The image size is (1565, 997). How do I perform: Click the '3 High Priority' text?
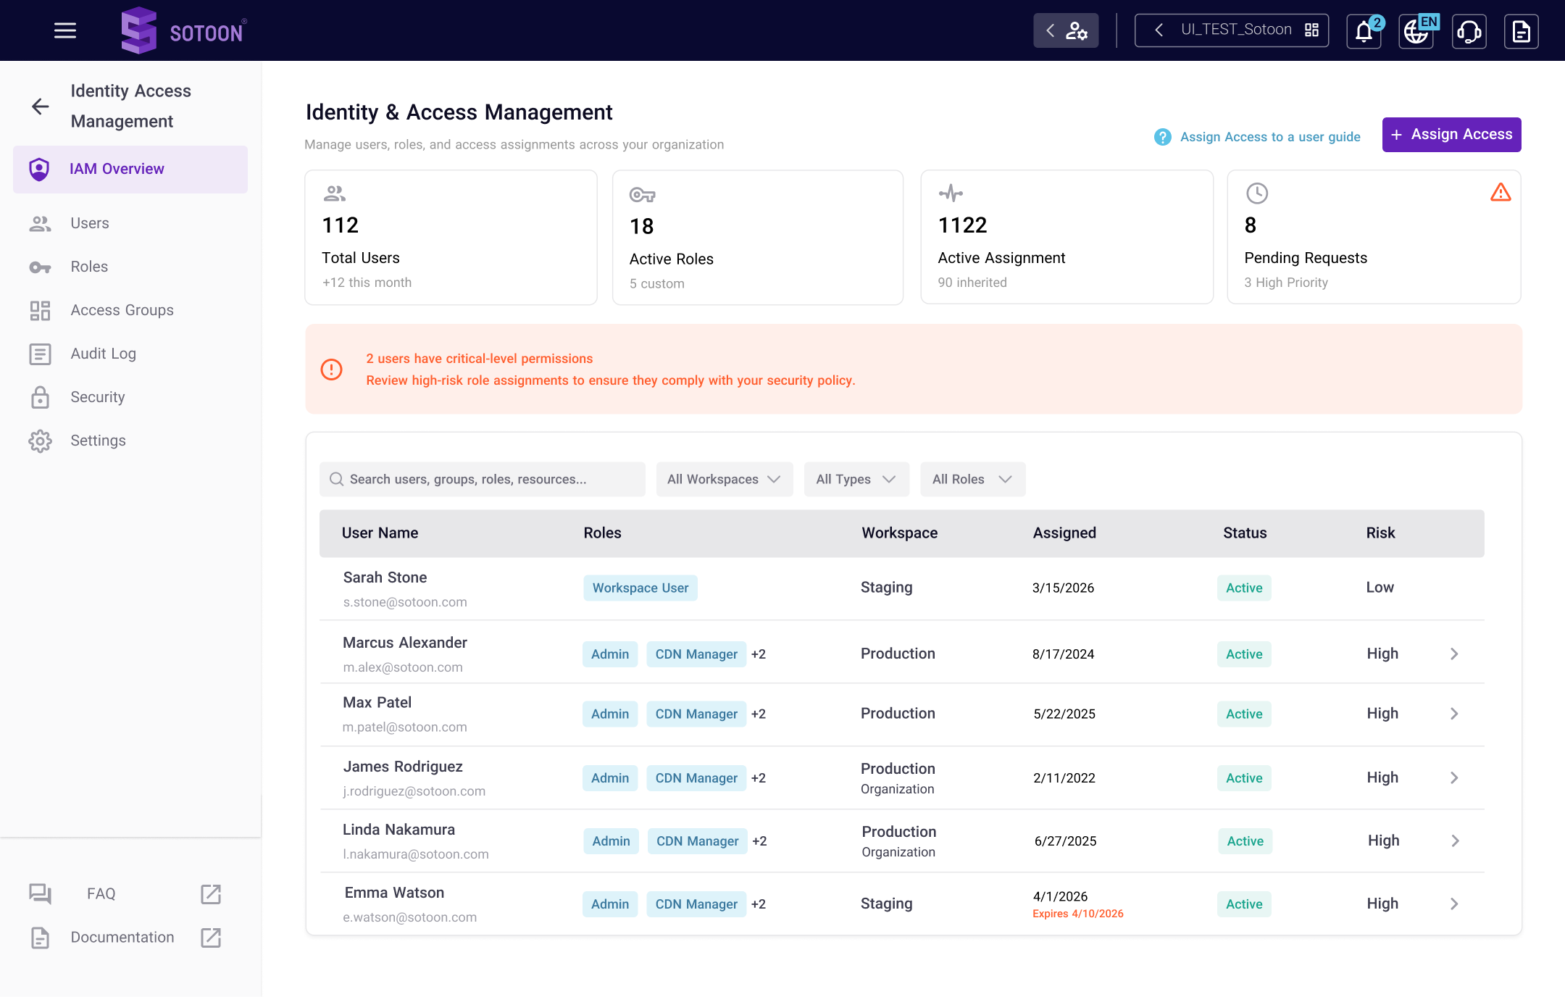[1286, 283]
